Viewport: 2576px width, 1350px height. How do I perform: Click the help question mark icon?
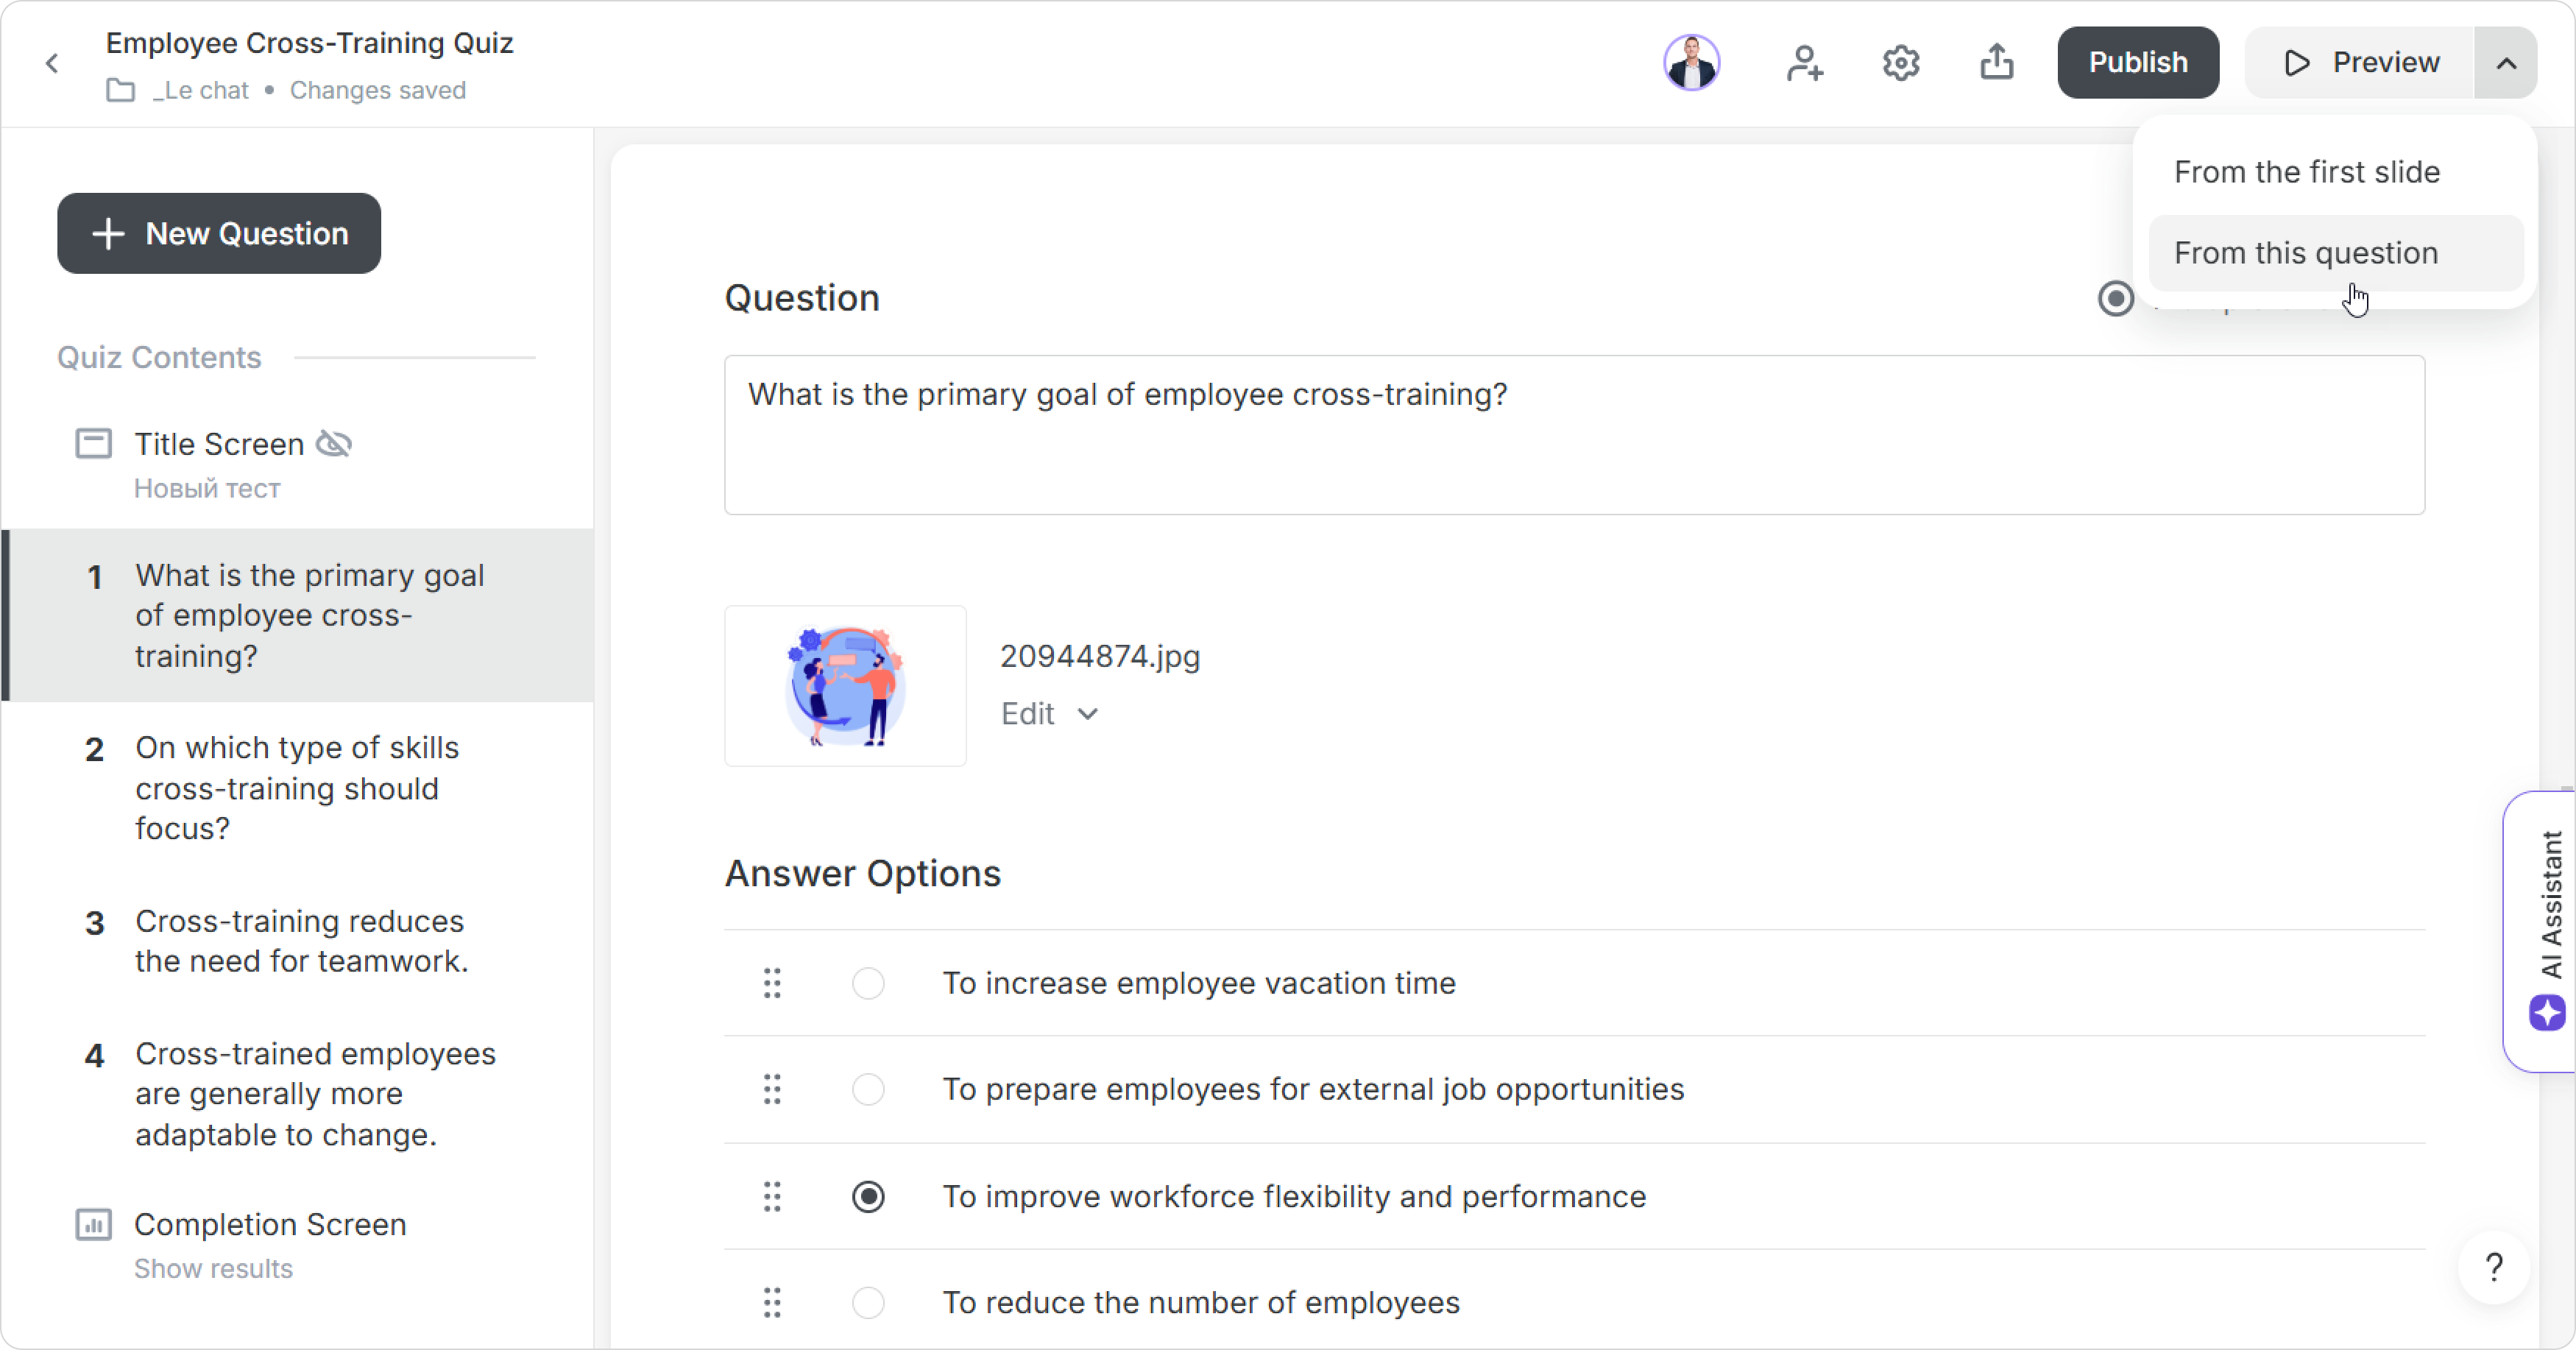pos(2494,1267)
